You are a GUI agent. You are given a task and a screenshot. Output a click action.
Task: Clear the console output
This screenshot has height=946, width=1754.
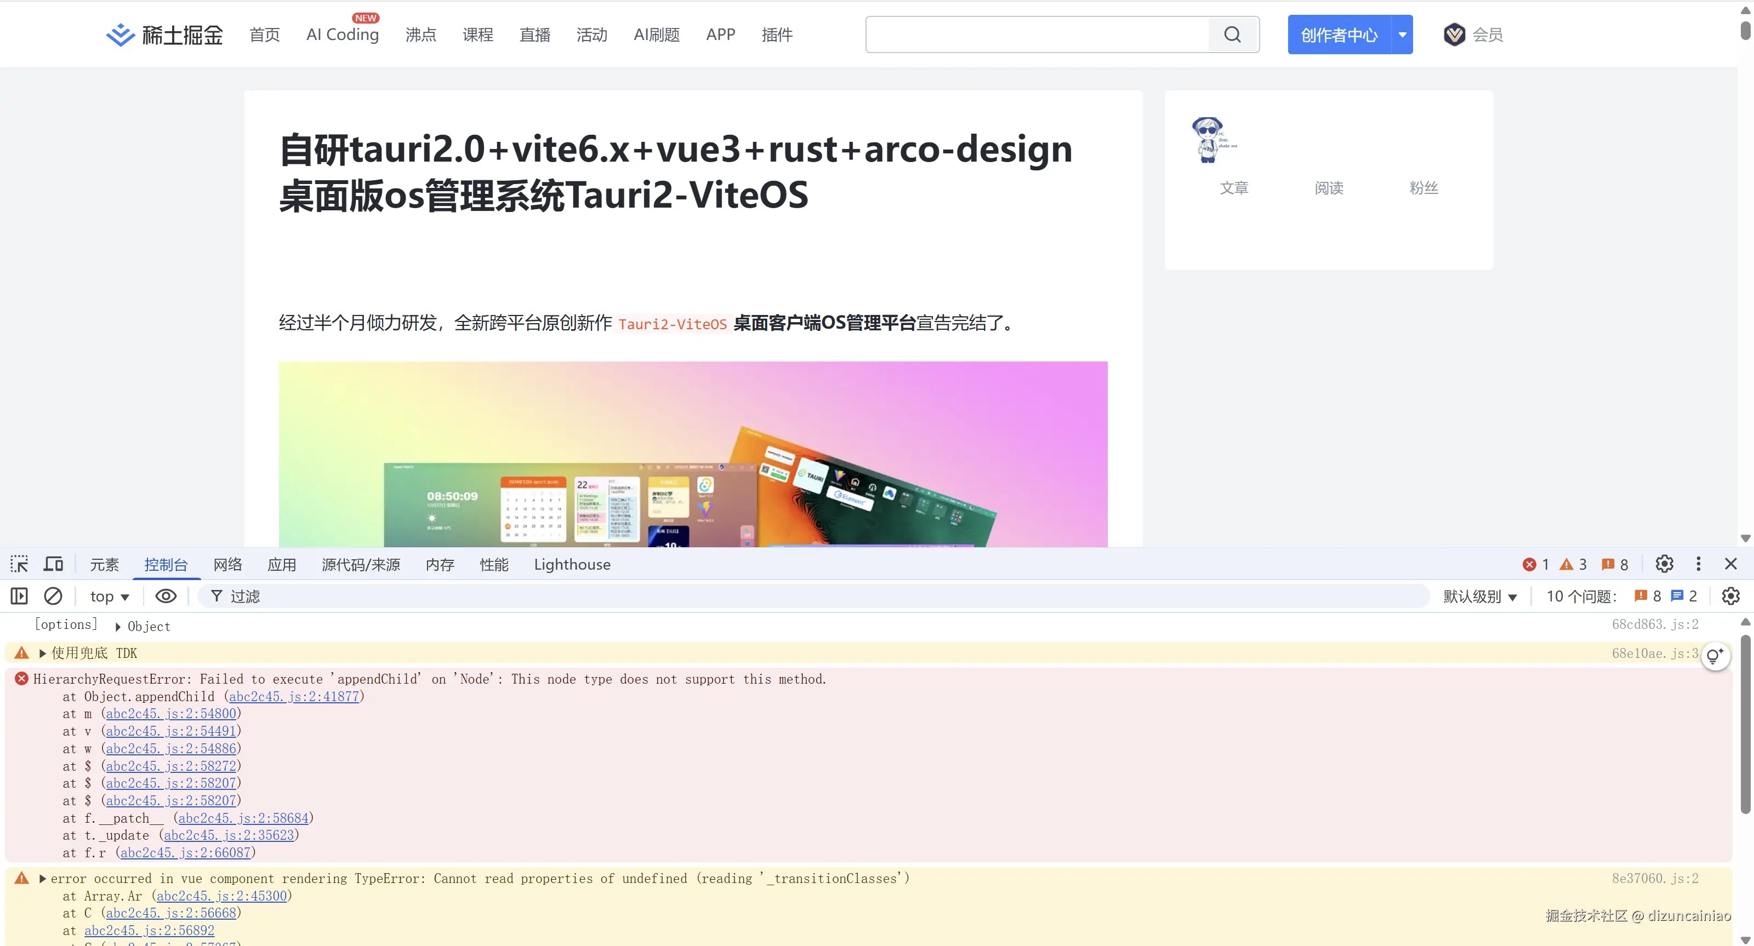53,595
